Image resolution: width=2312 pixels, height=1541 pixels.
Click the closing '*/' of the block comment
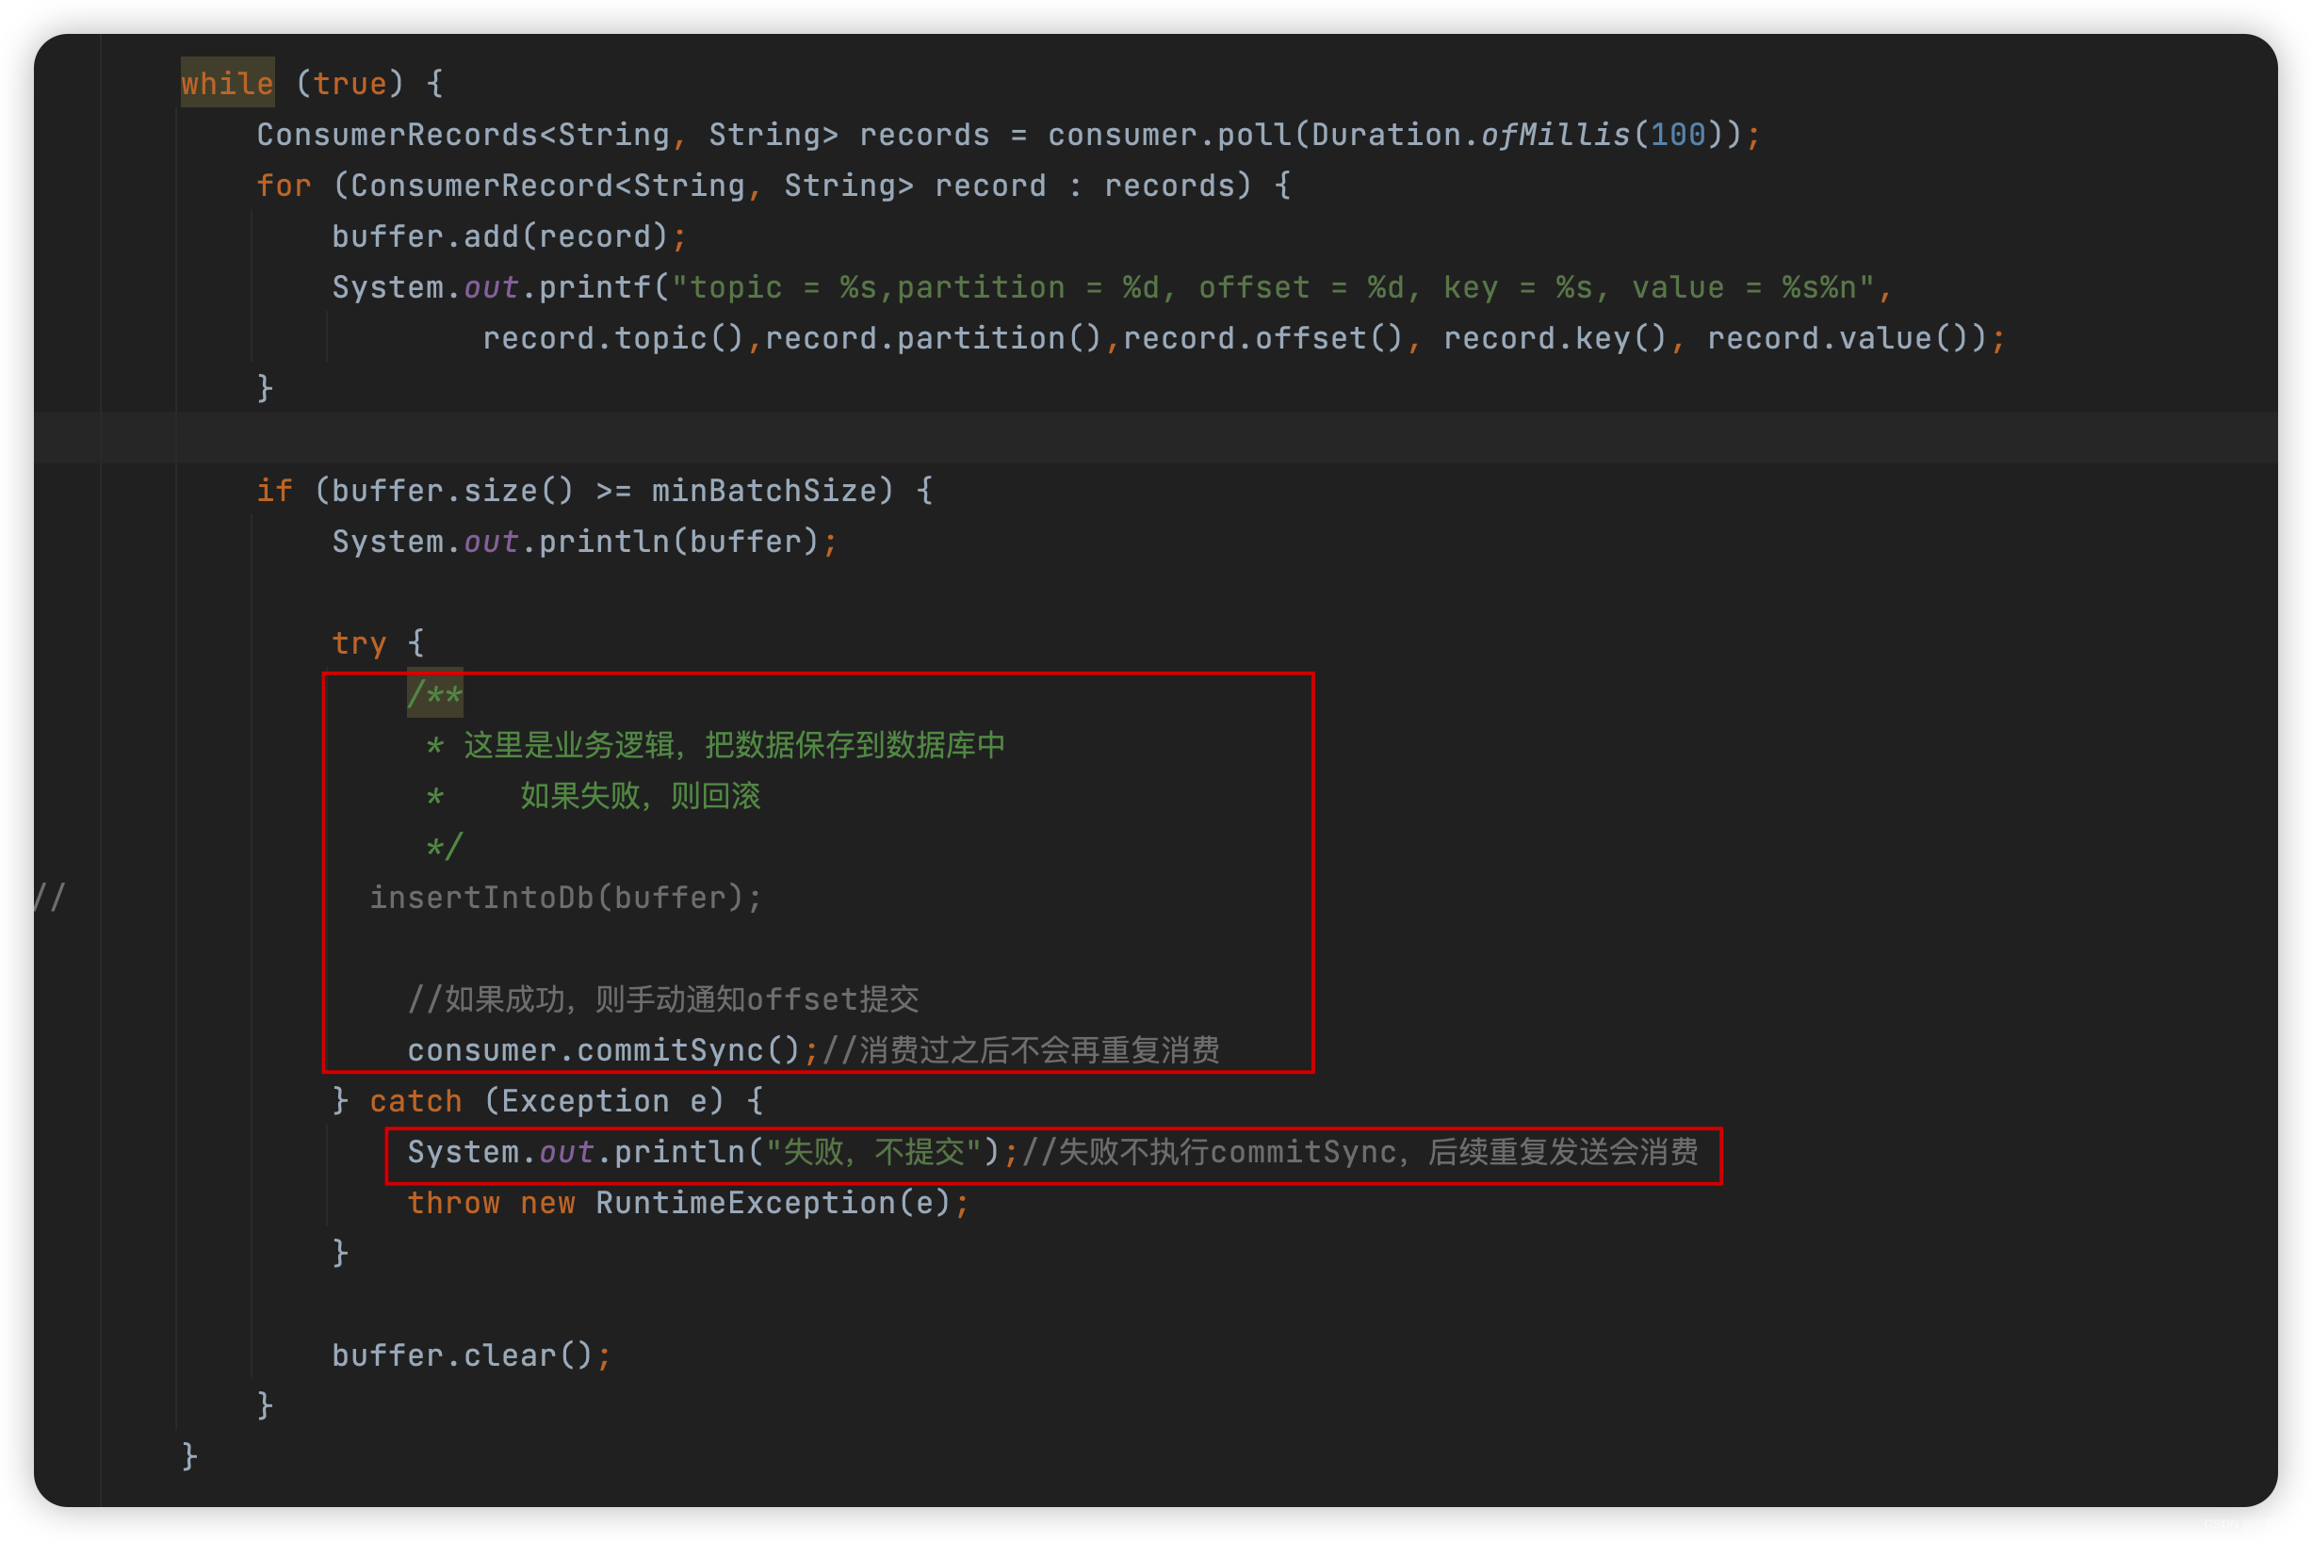pos(445,847)
